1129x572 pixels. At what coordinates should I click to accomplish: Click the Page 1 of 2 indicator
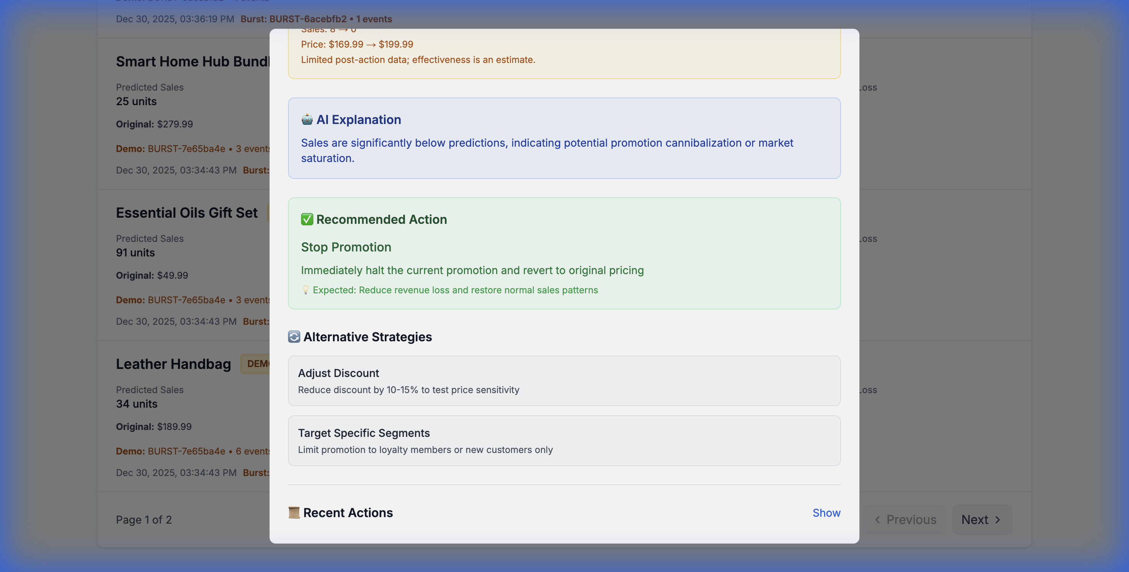tap(144, 520)
